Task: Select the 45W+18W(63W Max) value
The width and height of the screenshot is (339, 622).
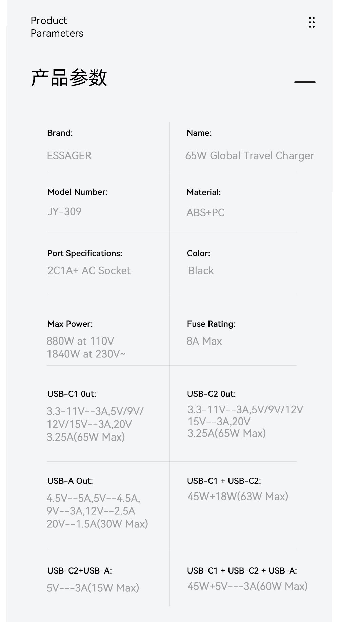Action: tap(238, 497)
